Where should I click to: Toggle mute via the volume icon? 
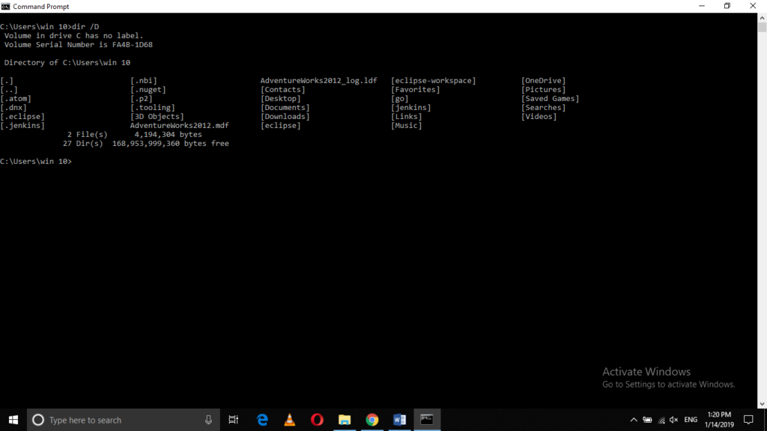tap(673, 420)
